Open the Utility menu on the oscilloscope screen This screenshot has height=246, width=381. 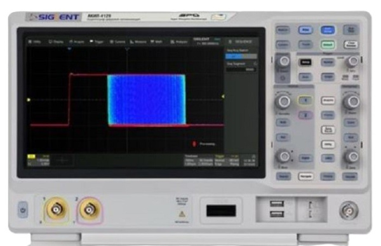[34, 42]
